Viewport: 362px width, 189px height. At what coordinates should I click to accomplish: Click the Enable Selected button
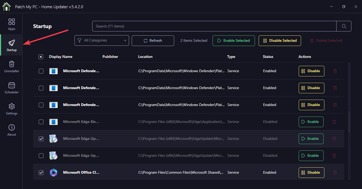[x=233, y=41]
